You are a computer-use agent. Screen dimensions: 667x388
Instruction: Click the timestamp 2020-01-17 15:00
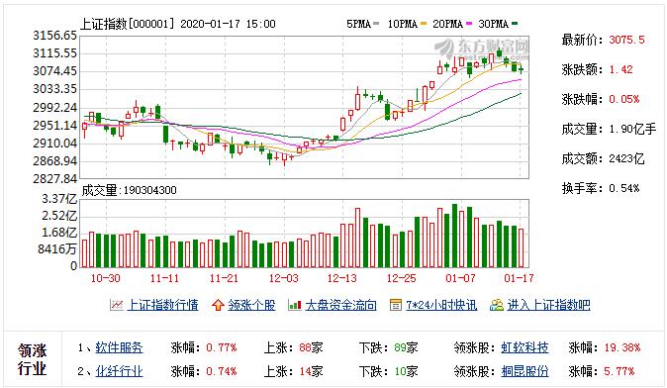(x=228, y=24)
